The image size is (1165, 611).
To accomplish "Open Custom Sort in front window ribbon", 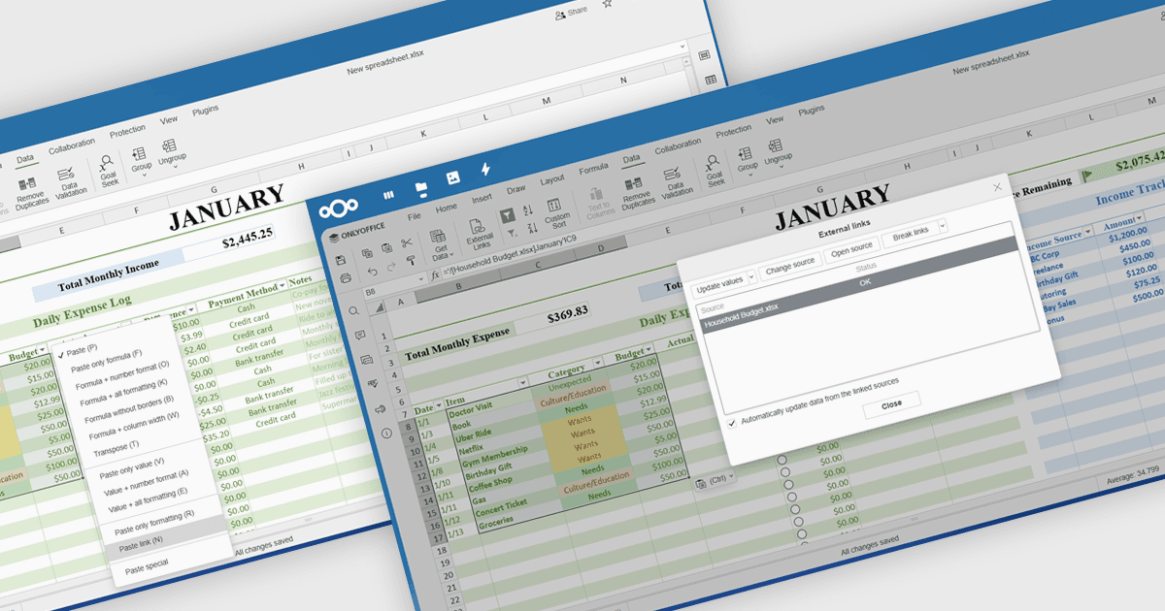I will point(556,213).
